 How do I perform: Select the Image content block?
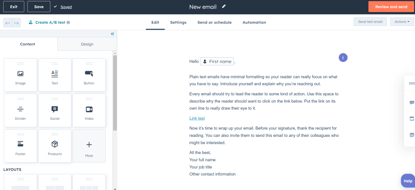[20, 75]
